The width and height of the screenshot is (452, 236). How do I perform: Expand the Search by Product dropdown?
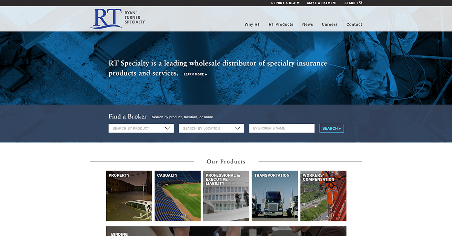(141, 128)
